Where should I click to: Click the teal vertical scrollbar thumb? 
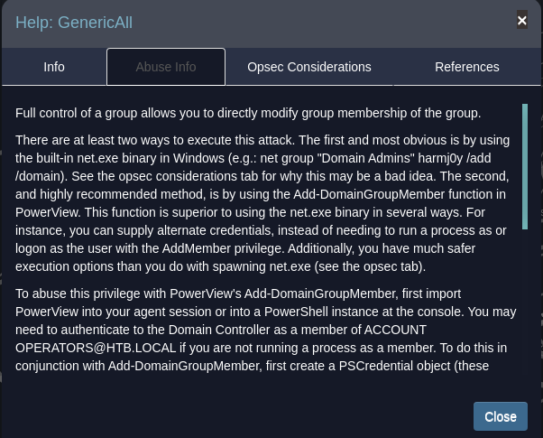tap(524, 166)
